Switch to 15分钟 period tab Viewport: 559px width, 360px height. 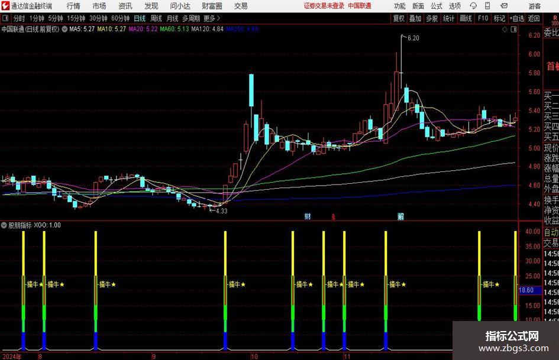click(76, 18)
